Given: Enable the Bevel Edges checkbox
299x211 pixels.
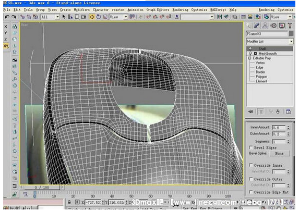Looking at the screenshot, I should click(x=251, y=148).
